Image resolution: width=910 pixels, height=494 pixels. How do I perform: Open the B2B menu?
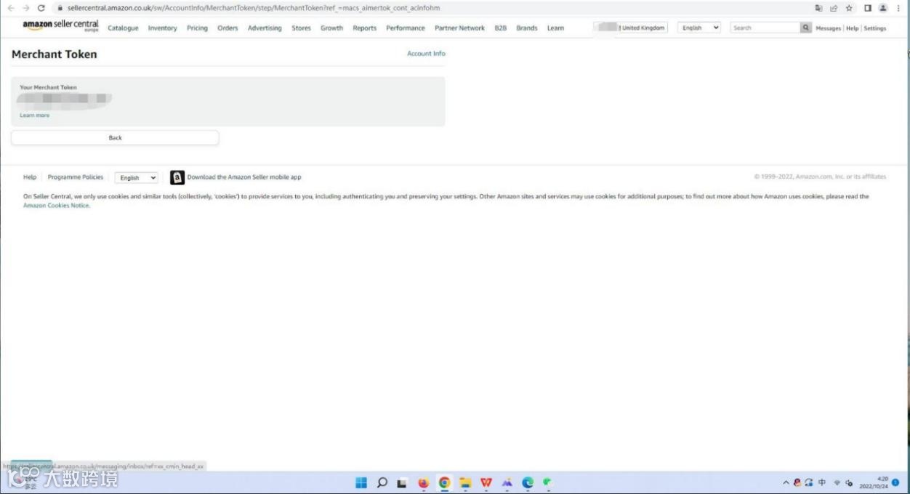500,28
